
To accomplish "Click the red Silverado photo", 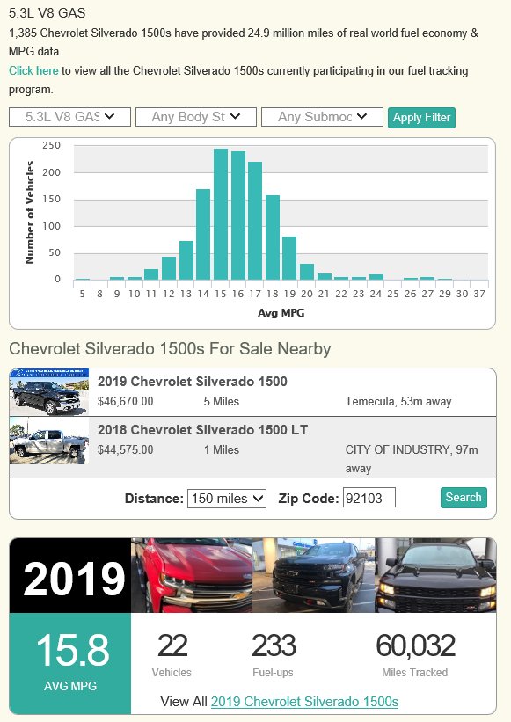I will pyautogui.click(x=192, y=575).
